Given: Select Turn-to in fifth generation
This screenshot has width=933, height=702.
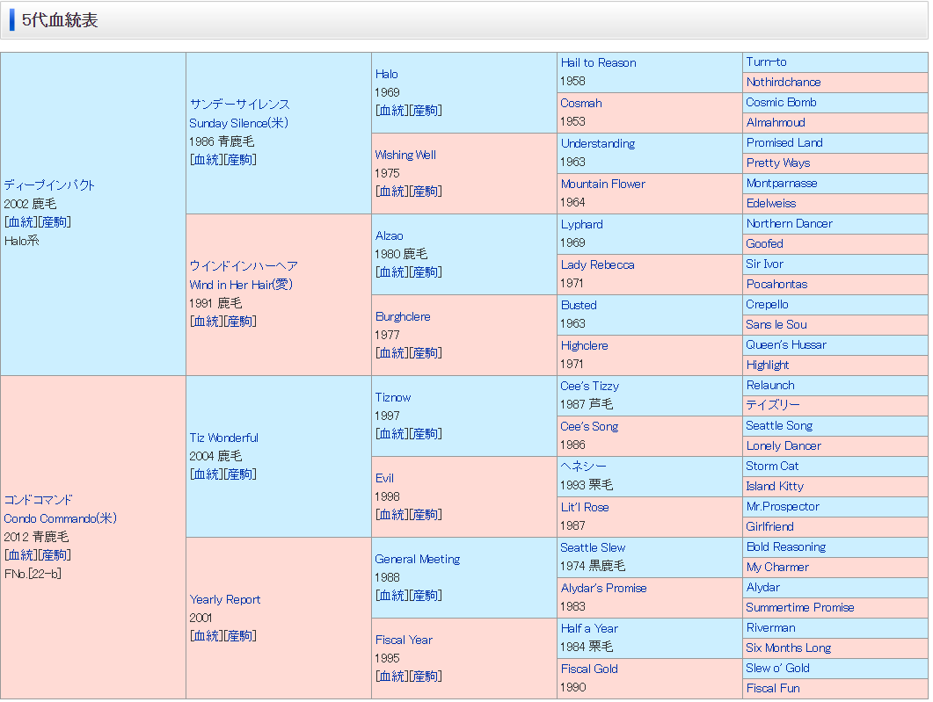Looking at the screenshot, I should (x=767, y=62).
